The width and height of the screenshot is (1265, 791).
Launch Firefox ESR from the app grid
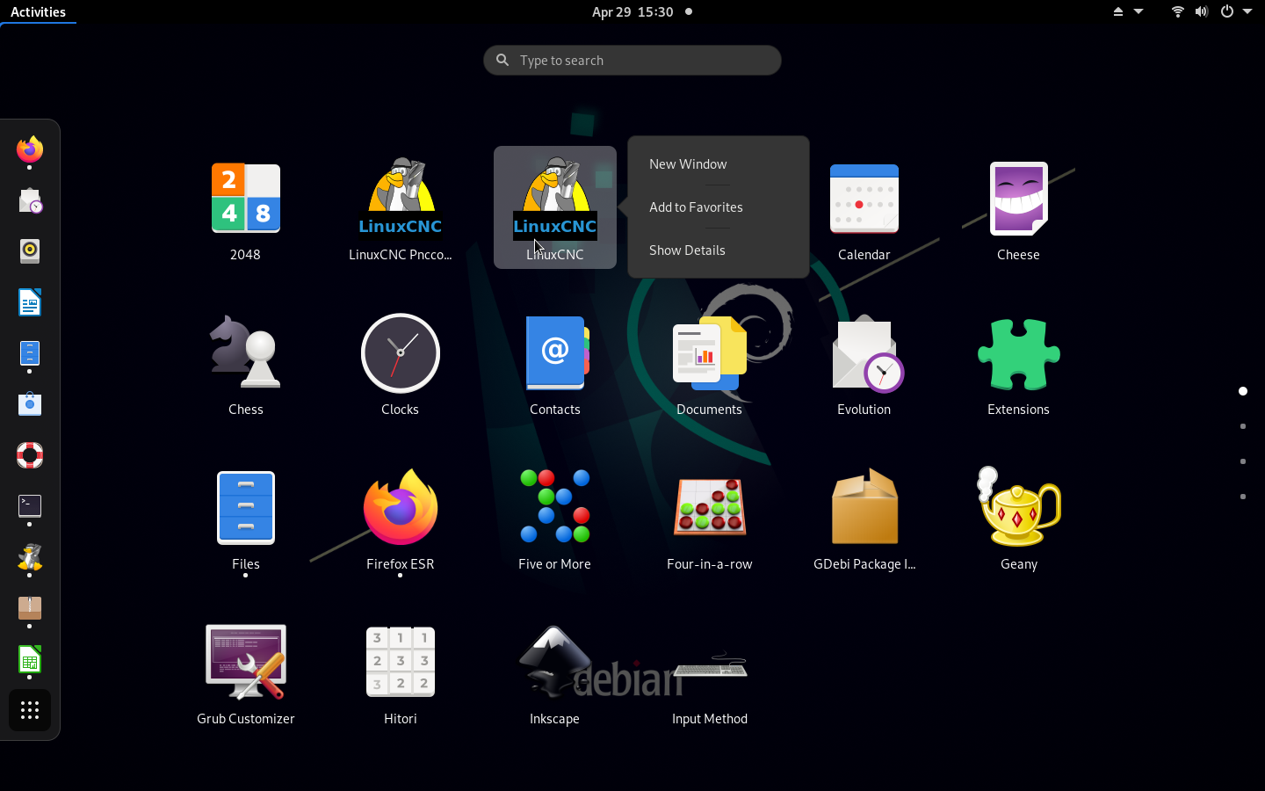tap(401, 507)
